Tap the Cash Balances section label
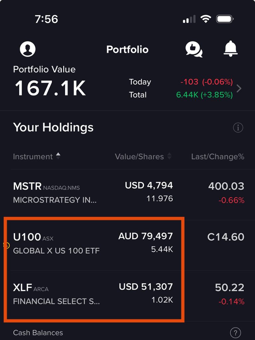The width and height of the screenshot is (255, 340). click(38, 333)
